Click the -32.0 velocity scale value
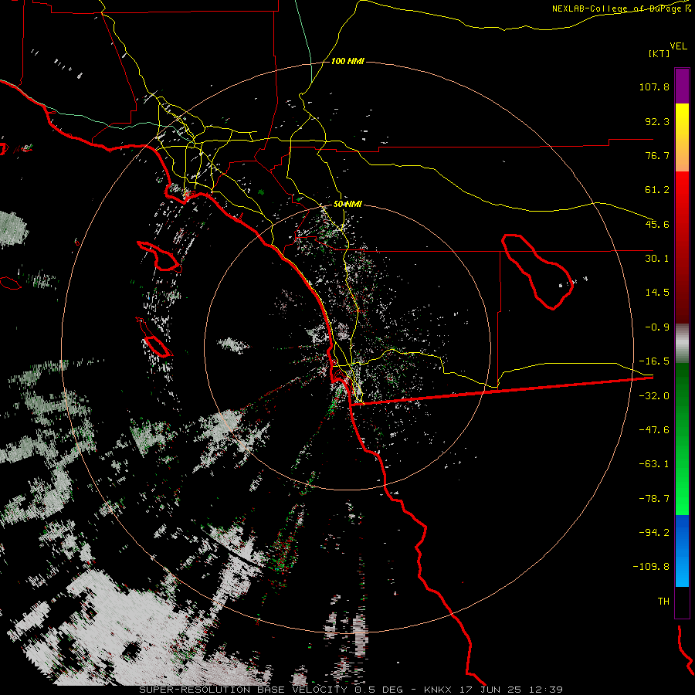Image resolution: width=695 pixels, height=695 pixels. pos(654,396)
